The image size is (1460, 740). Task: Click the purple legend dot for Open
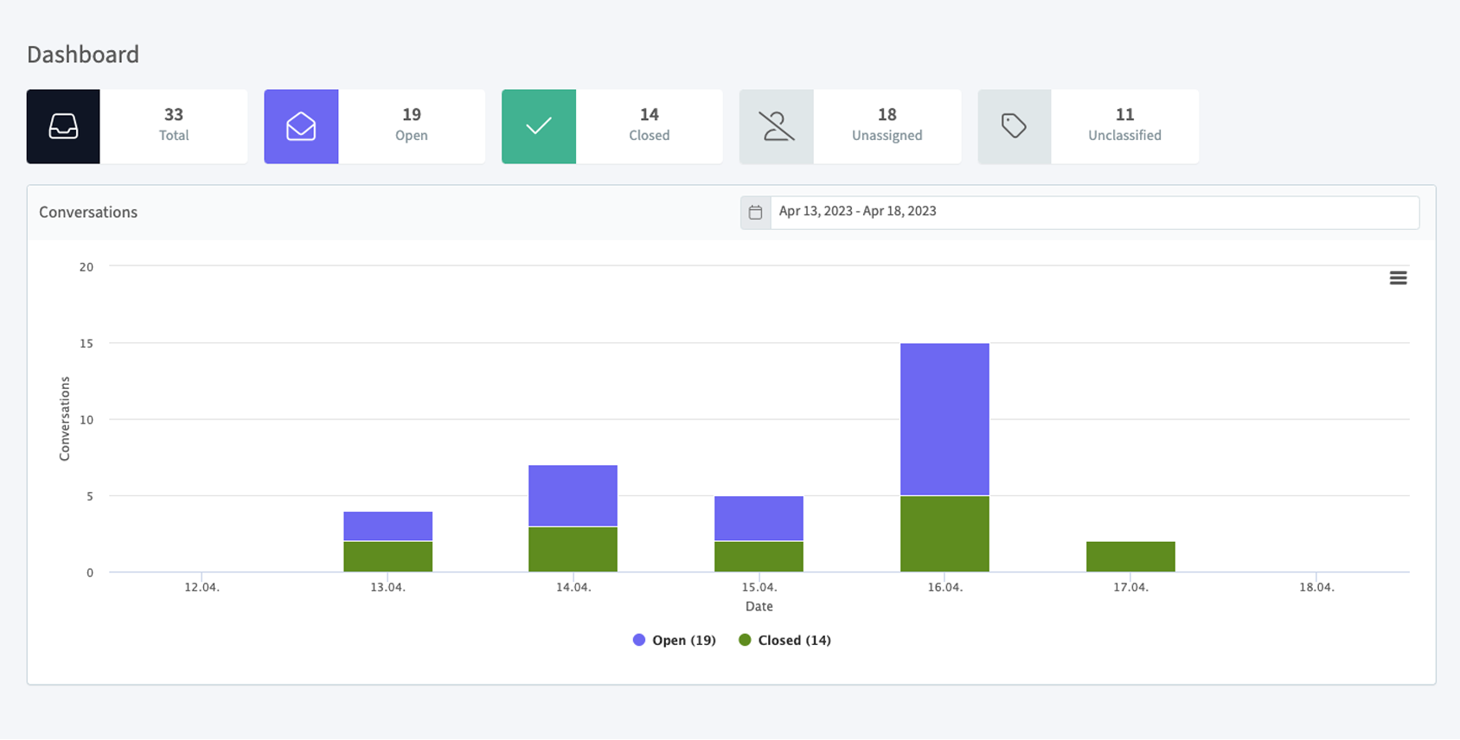[639, 641]
